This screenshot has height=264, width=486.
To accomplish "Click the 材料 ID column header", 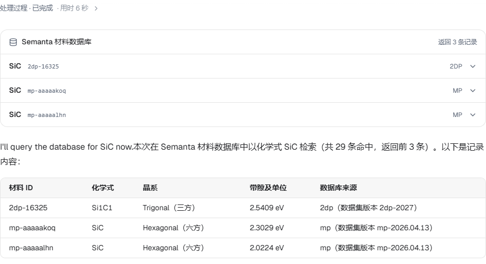I will pos(21,188).
